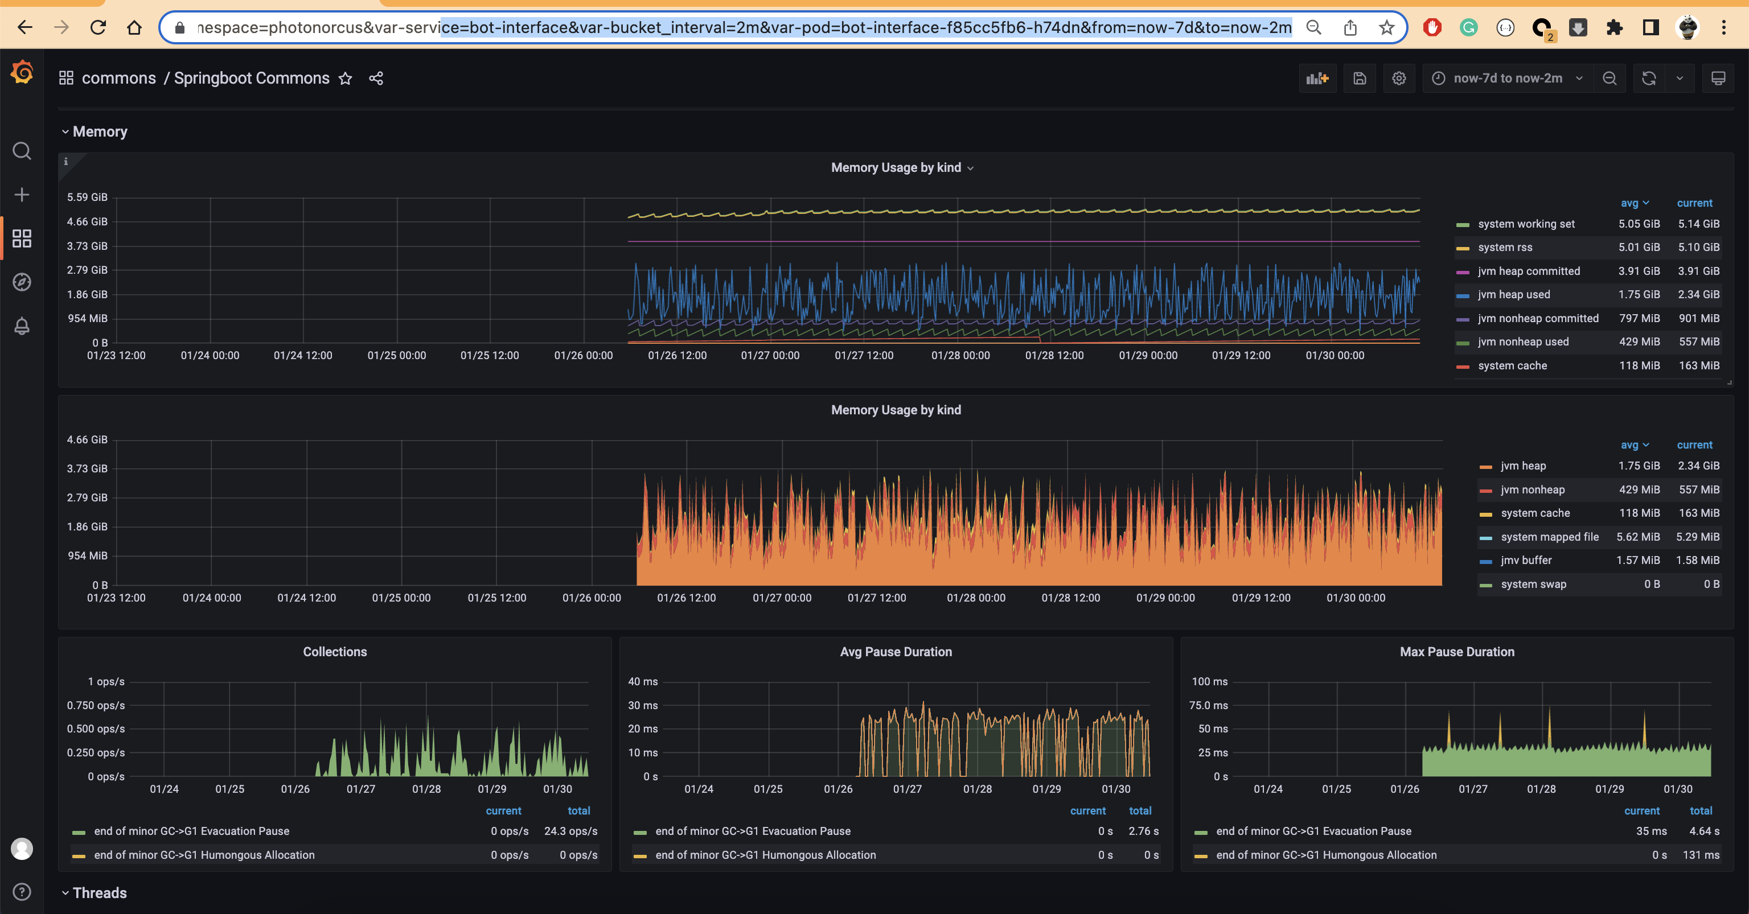The width and height of the screenshot is (1749, 914).
Task: Hide the system rss series in legend
Action: click(1505, 247)
